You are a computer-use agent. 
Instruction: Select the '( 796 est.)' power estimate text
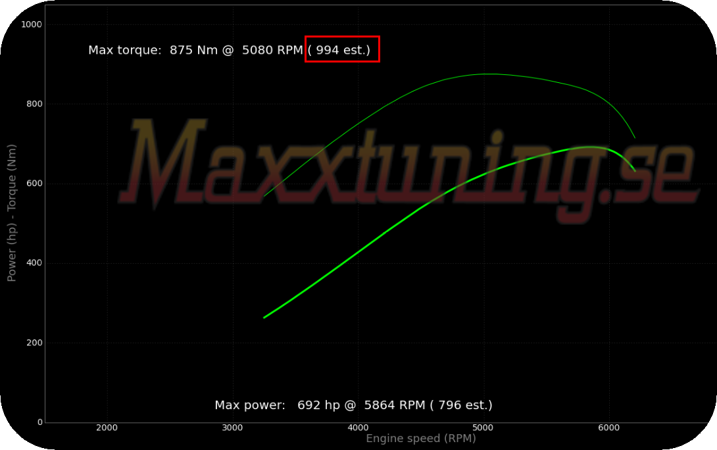point(461,405)
